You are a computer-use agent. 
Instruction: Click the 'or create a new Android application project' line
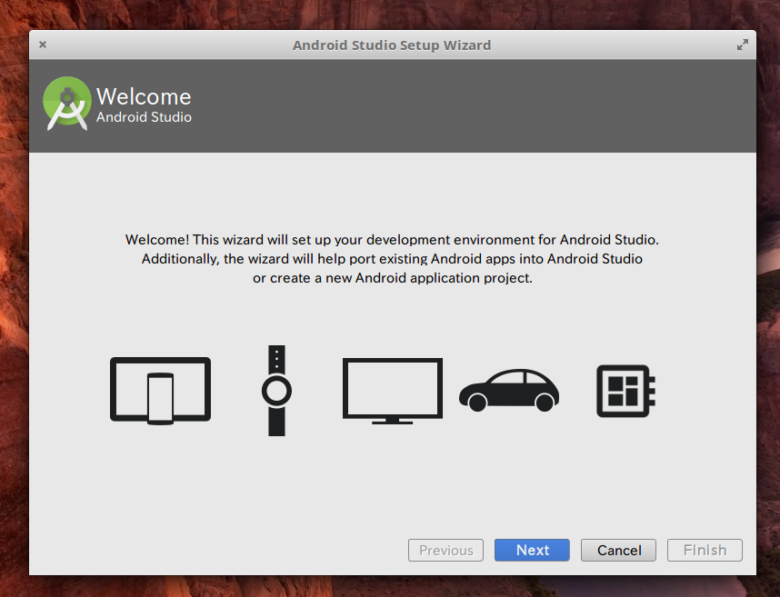(393, 278)
